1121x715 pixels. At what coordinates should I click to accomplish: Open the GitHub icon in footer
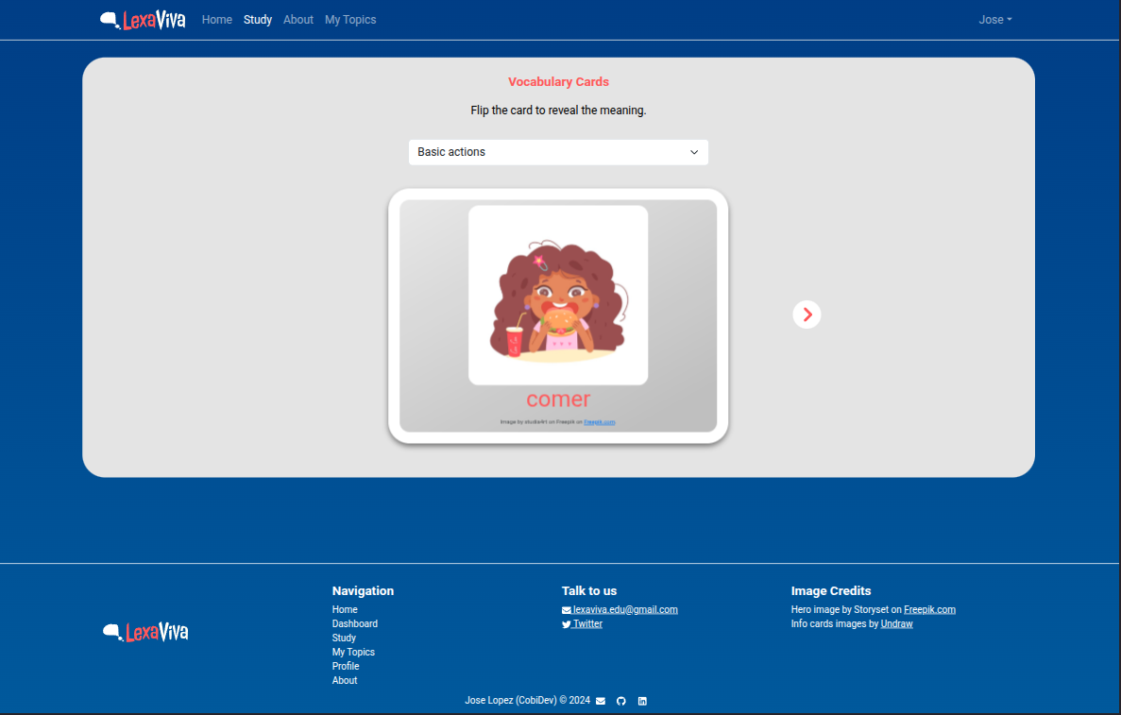click(x=621, y=701)
